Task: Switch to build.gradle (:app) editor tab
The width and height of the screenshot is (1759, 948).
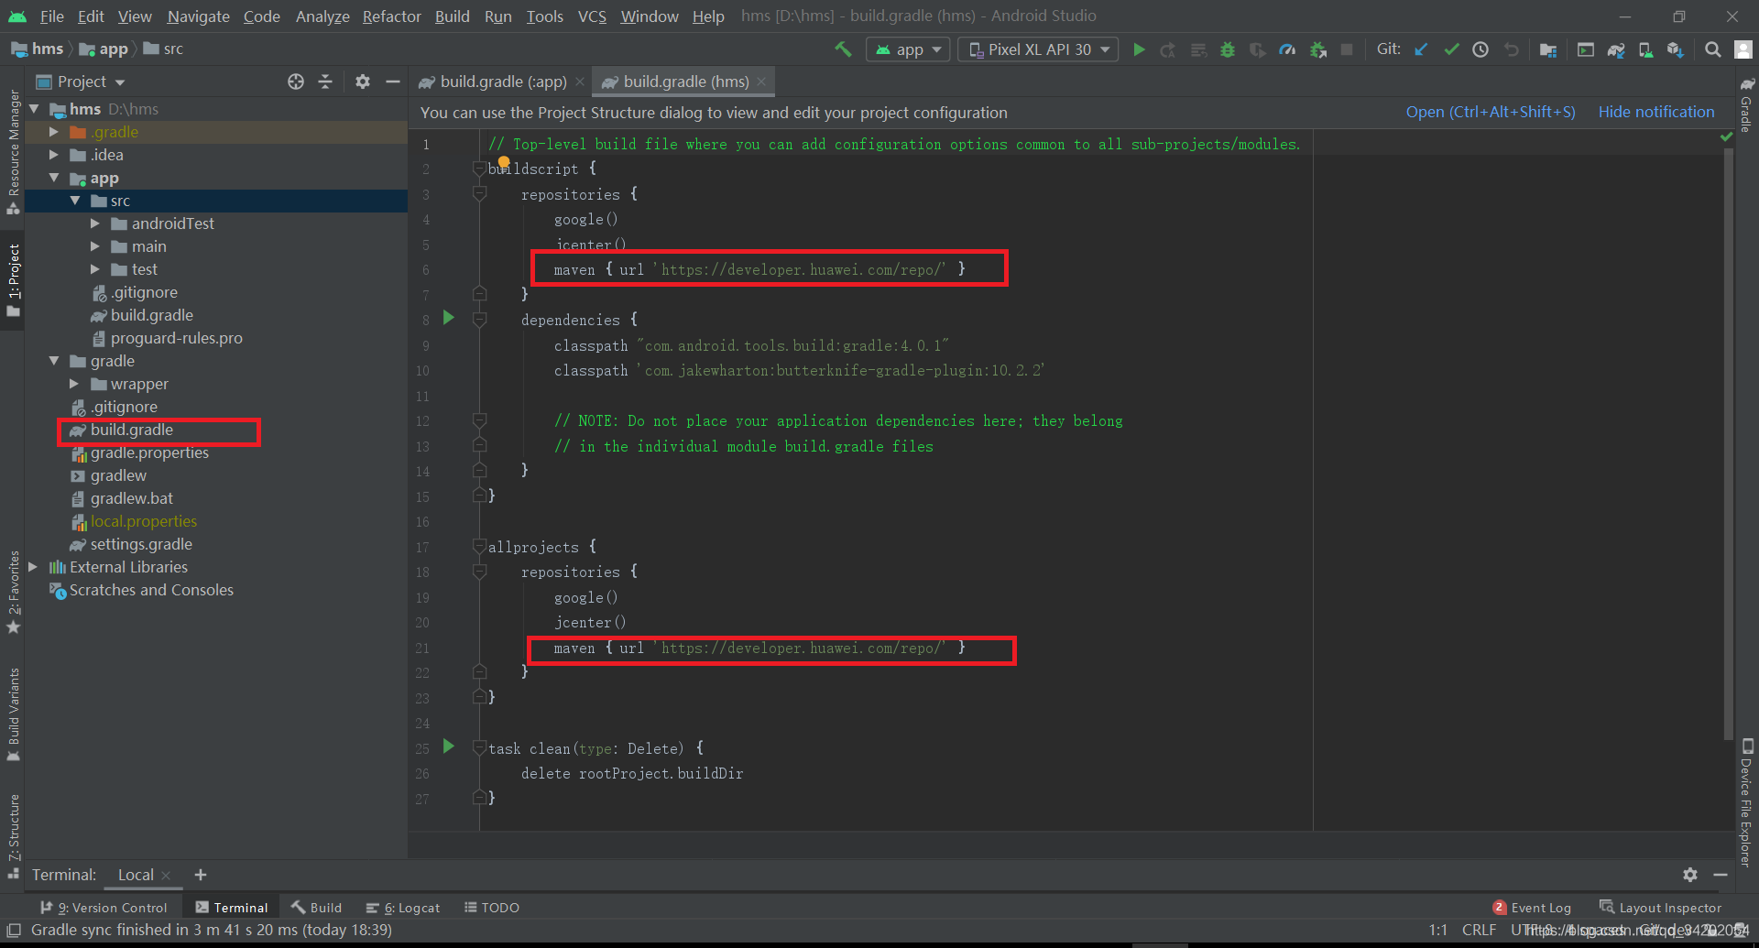Action: [x=501, y=82]
